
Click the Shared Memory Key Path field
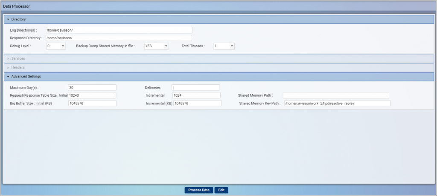337,103
